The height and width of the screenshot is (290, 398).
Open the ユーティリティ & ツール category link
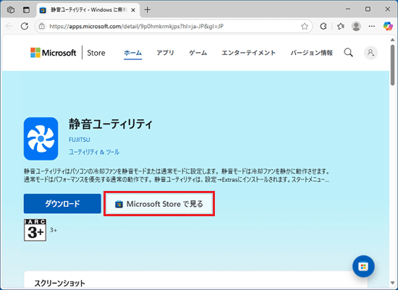coord(94,152)
